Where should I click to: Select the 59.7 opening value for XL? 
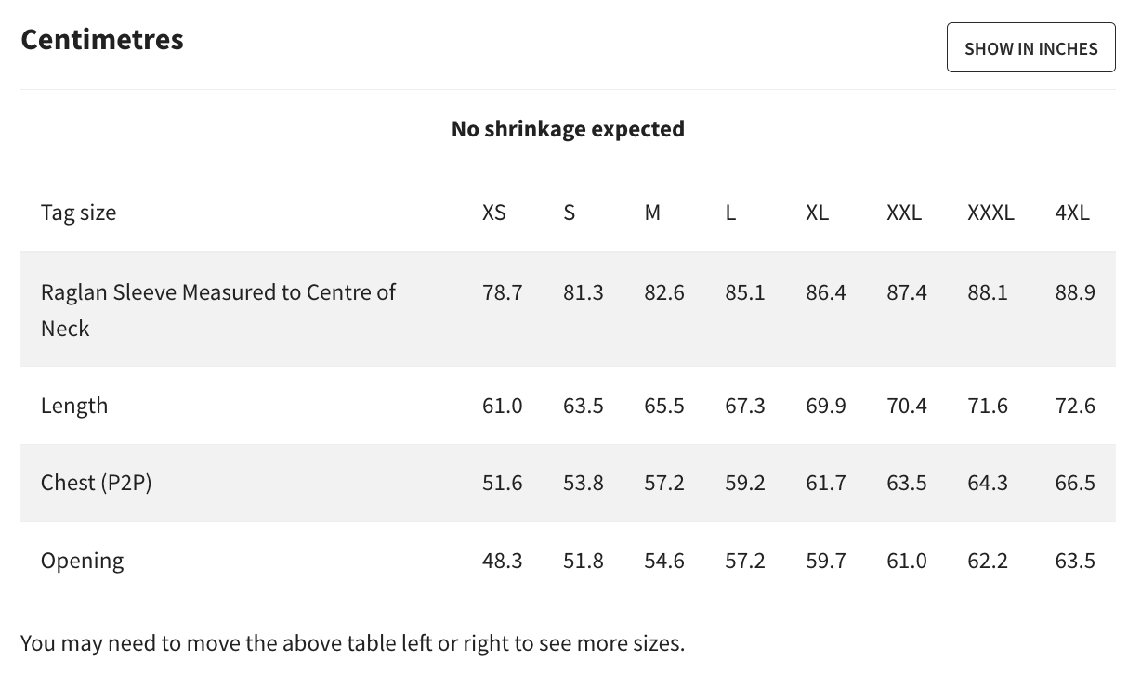(826, 561)
